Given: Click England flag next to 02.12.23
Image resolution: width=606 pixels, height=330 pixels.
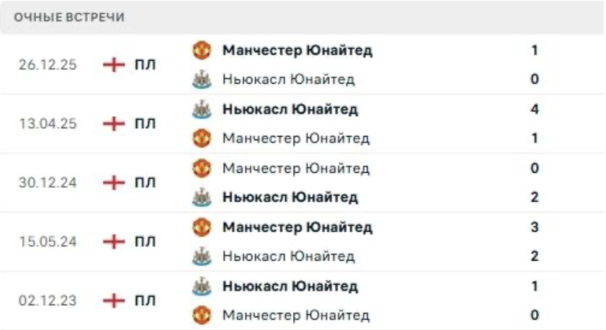Looking at the screenshot, I should (x=113, y=300).
